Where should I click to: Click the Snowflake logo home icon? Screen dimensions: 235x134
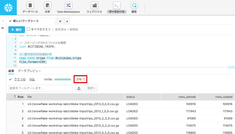8,8
